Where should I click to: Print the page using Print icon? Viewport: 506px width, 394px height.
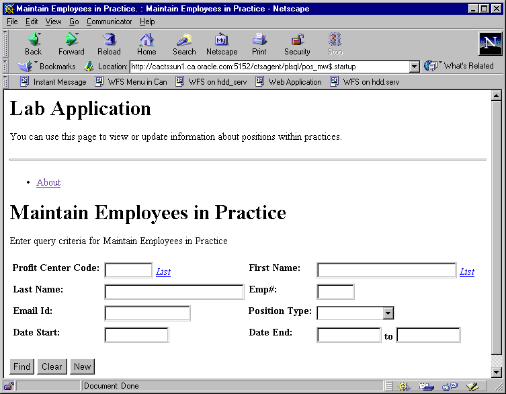(259, 44)
